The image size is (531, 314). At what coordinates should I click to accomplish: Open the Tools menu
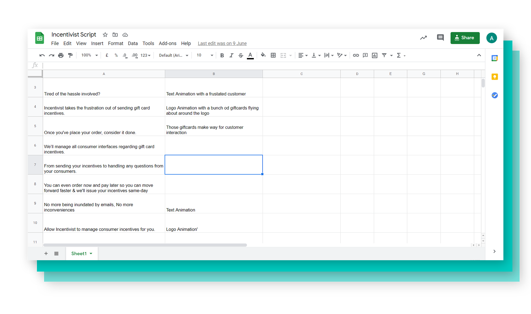pyautogui.click(x=148, y=43)
